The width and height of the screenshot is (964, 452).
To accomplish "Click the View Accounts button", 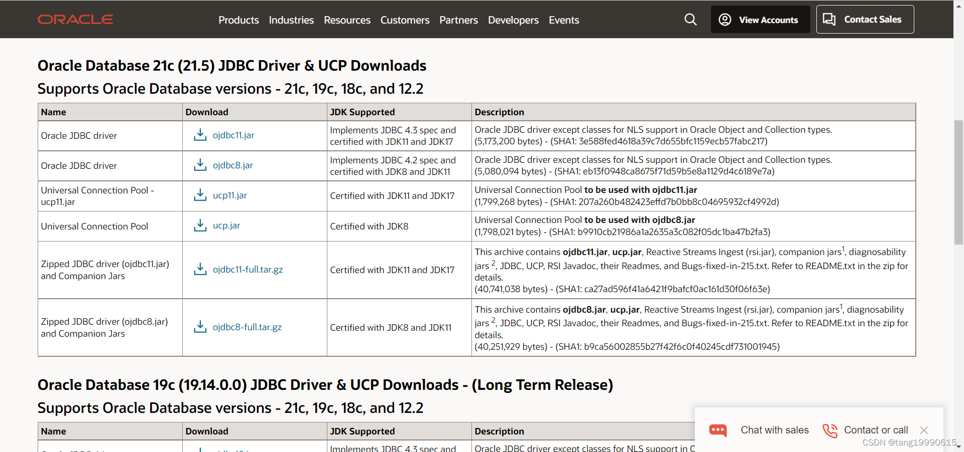I will [x=760, y=20].
